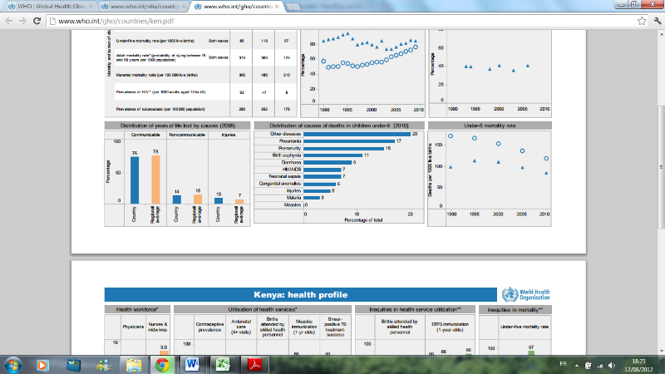
Task: Click the 'Diarrhoea' bar label
Action: [292, 162]
